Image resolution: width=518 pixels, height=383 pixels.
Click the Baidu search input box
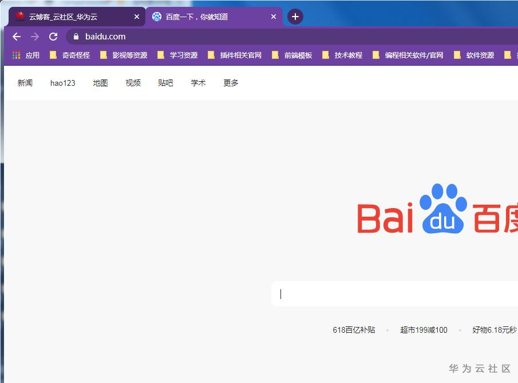click(x=395, y=294)
